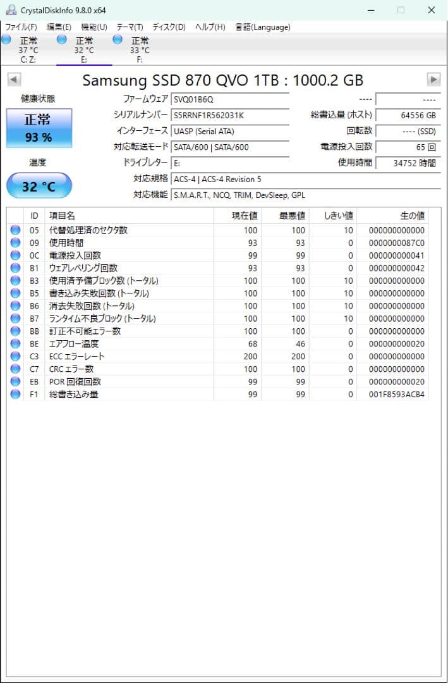Click the drive letter field E:
Screen dimensions: 448x683
pos(230,163)
